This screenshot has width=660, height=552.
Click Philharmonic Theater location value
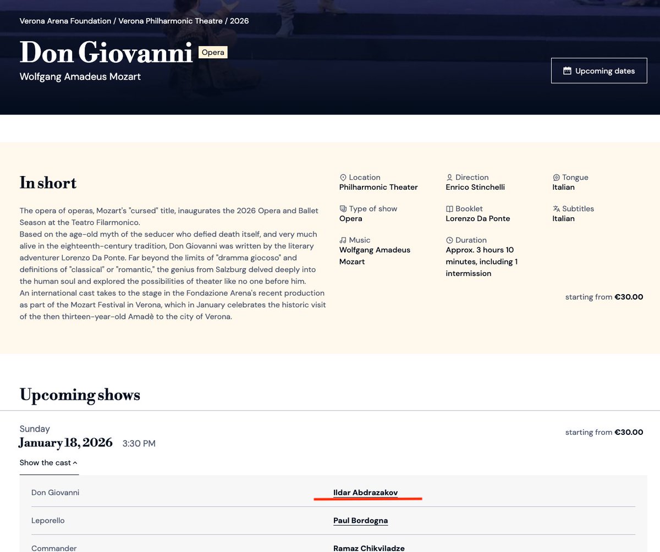click(x=378, y=187)
